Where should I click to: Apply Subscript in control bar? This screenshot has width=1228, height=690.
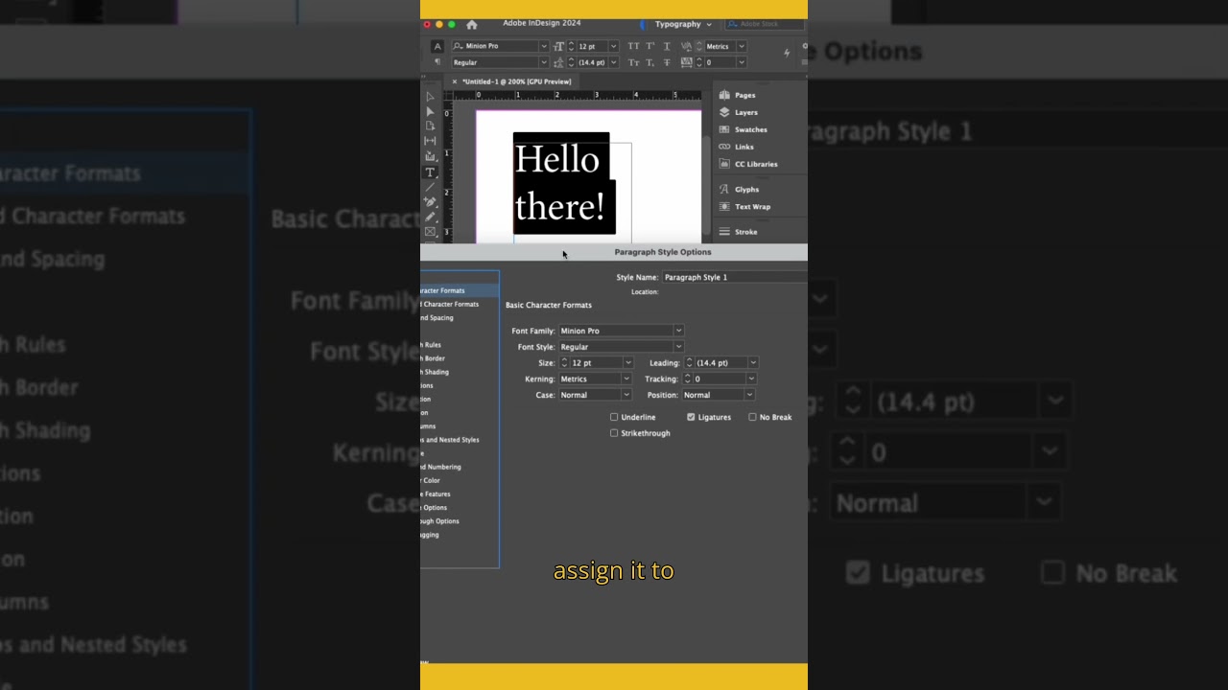649,62
